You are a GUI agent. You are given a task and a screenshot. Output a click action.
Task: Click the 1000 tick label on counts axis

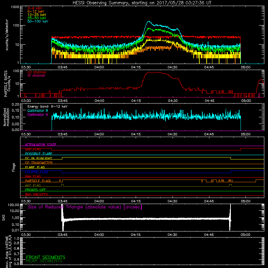click(x=15, y=7)
